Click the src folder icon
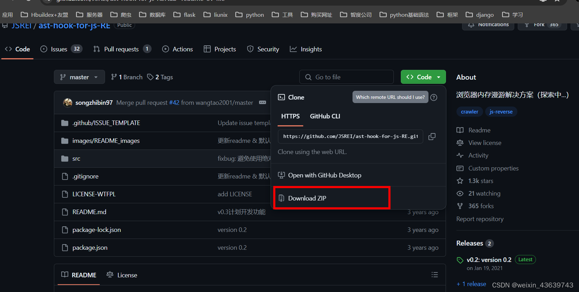 tap(65, 159)
